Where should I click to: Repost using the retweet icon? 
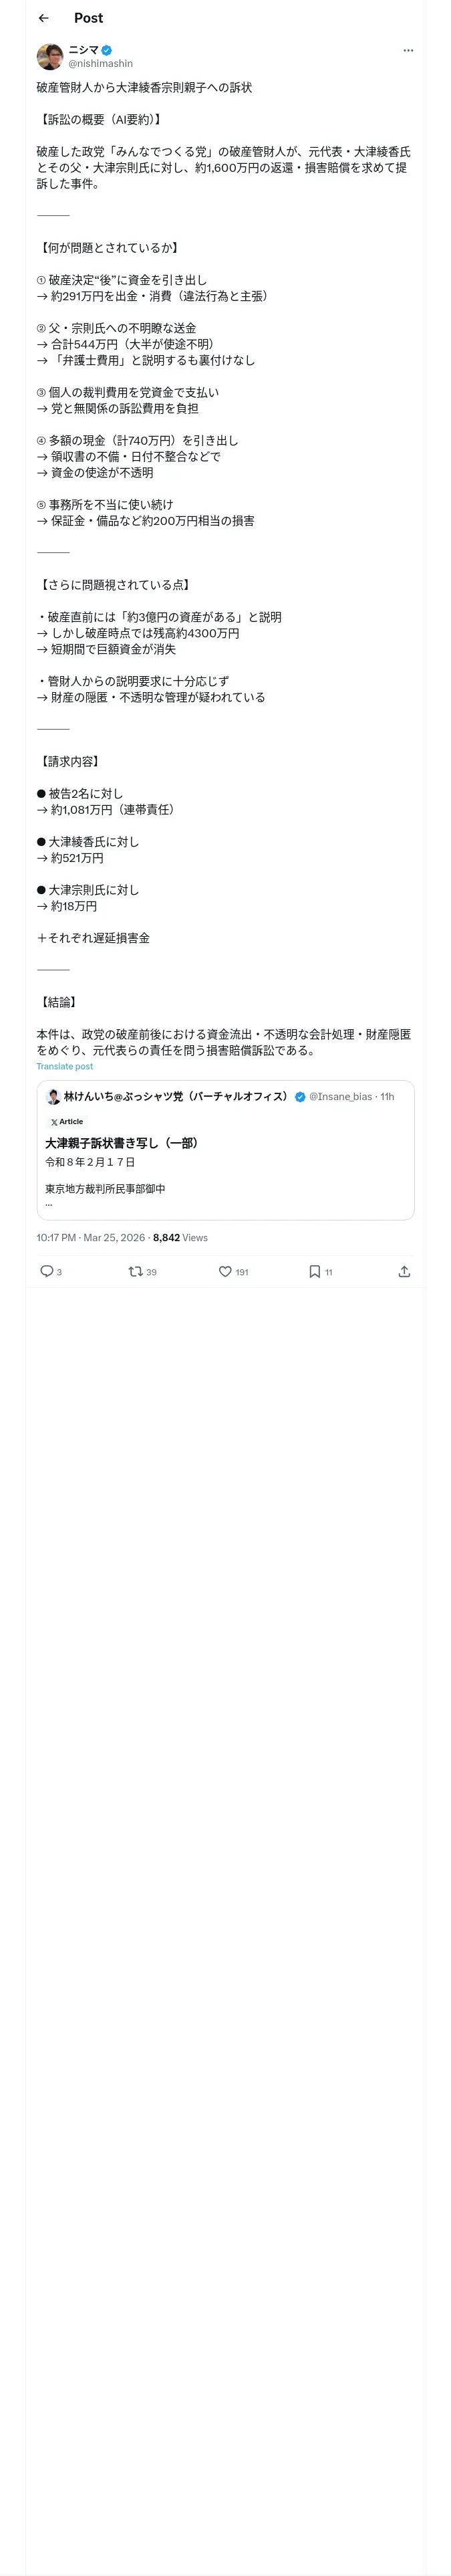tap(135, 1271)
